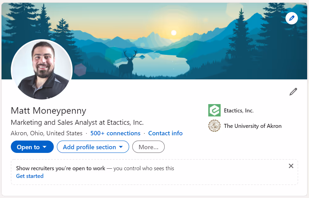Open the More... options menu
This screenshot has width=309, height=198.
[x=148, y=147]
